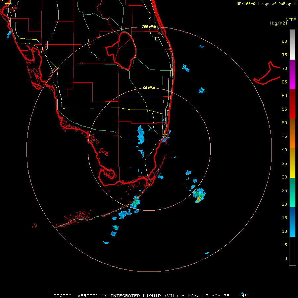
Task: Click the legend value 35
Action: pyautogui.click(x=284, y=164)
